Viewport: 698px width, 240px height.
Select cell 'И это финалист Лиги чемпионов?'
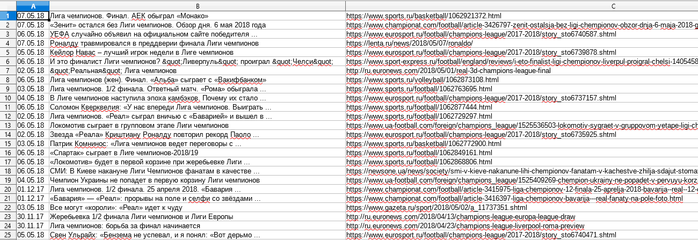coord(197,62)
